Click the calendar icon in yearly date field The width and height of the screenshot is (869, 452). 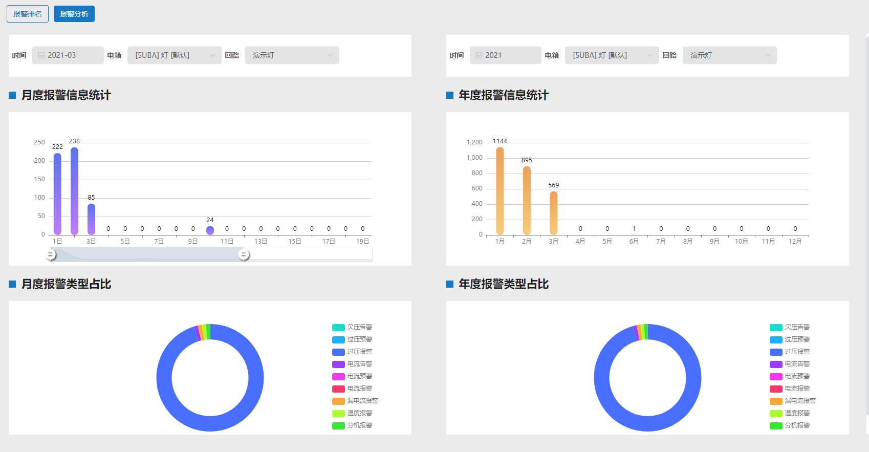[479, 55]
